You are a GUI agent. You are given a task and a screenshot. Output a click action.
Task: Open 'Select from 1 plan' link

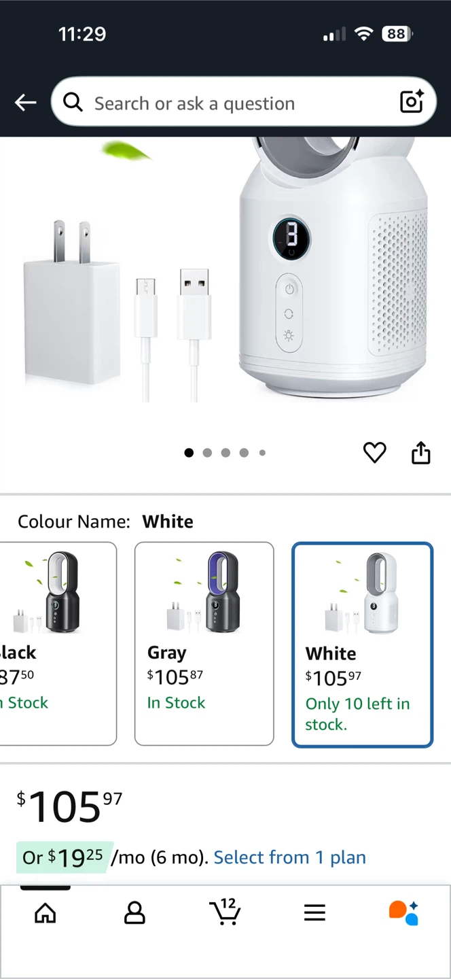290,857
